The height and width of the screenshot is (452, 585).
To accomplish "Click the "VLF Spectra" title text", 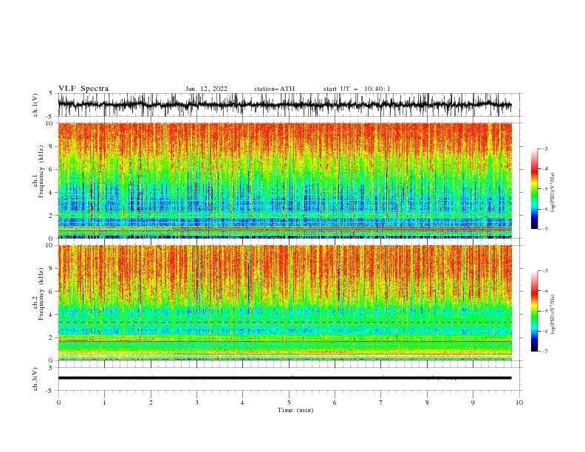I will click(x=83, y=89).
